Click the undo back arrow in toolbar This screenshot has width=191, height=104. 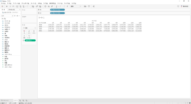coord(7,7)
